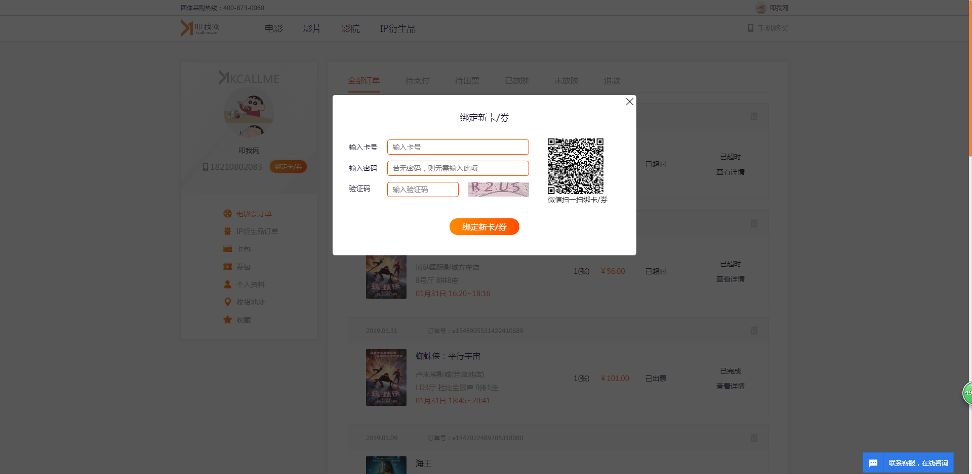Open 电影票订单 in sidebar
The image size is (972, 474).
pos(254,214)
